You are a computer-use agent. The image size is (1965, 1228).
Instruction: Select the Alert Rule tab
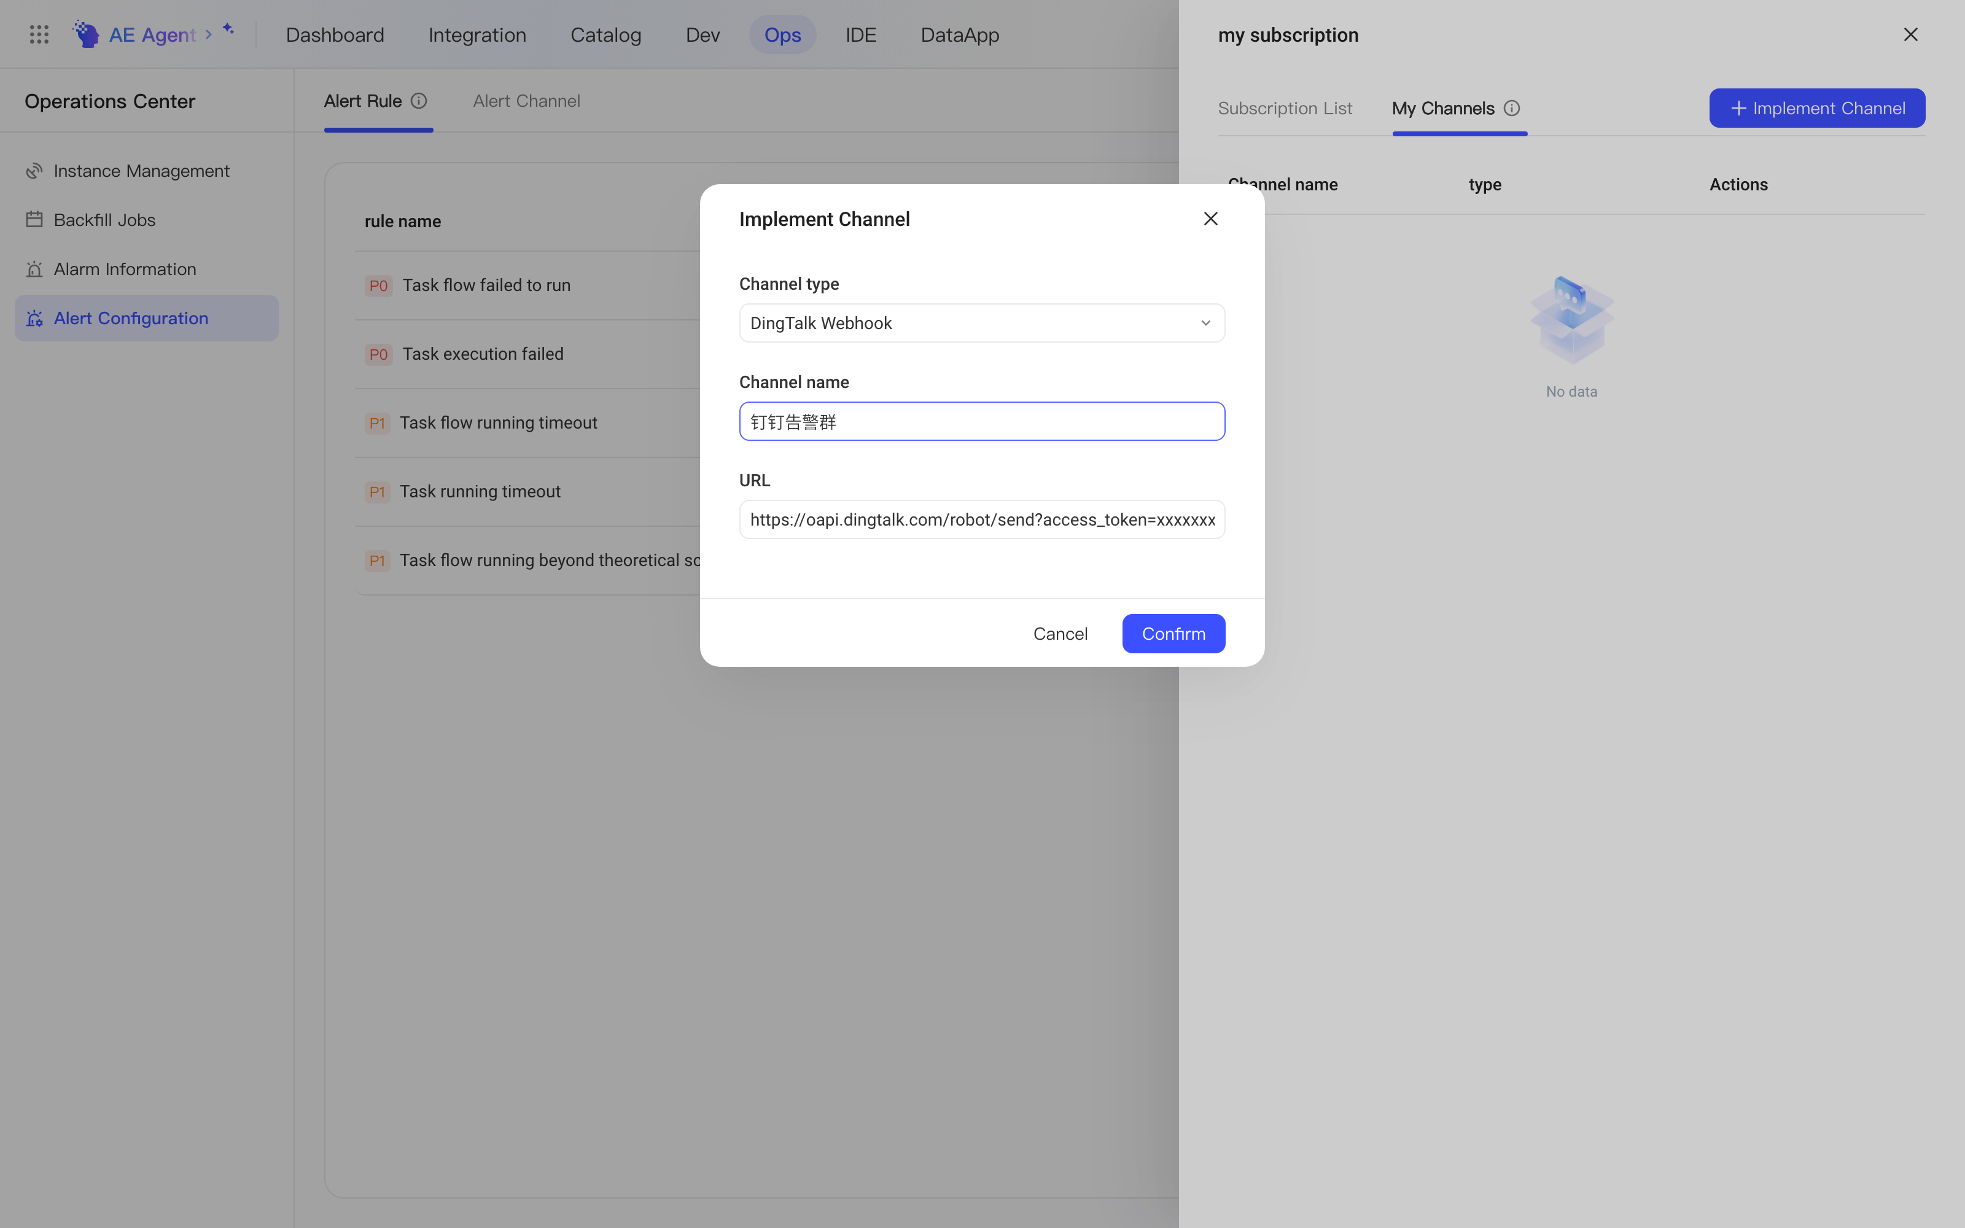coord(363,101)
